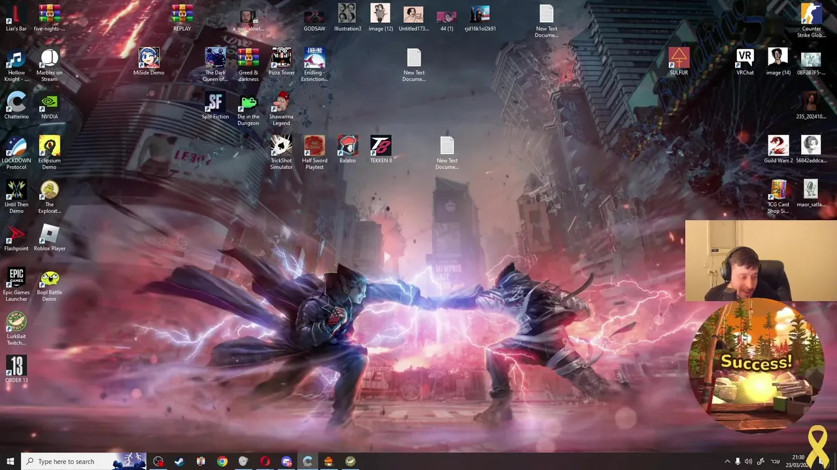
Task: Select the 235_202410 image file
Action: point(811,105)
